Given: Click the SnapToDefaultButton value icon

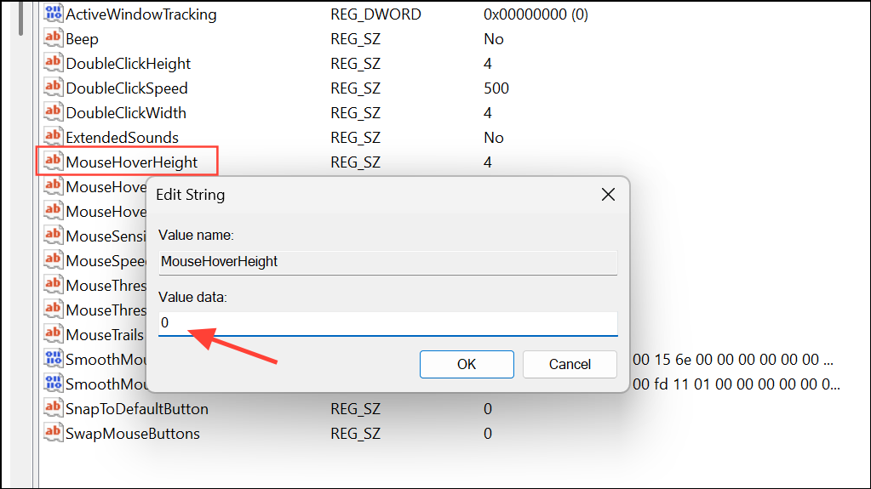Looking at the screenshot, I should tap(53, 409).
